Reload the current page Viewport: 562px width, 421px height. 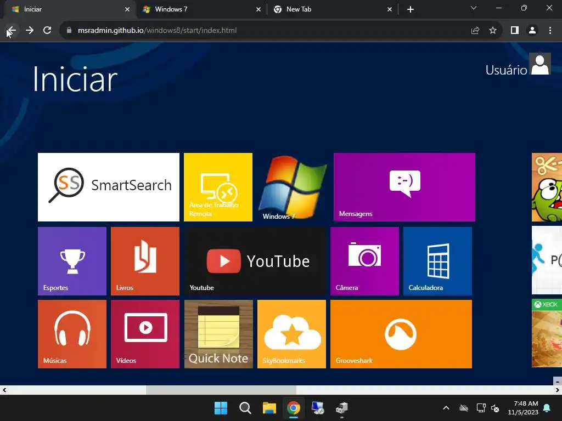[47, 31]
